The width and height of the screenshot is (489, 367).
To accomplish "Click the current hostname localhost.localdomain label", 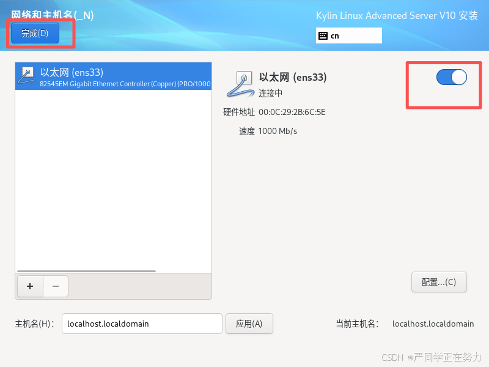I will pyautogui.click(x=433, y=324).
